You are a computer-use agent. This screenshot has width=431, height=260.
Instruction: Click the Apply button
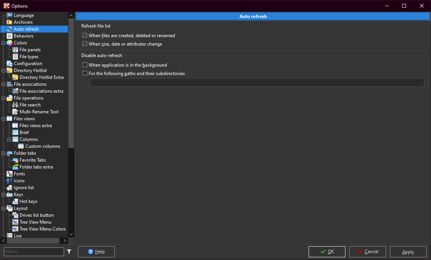click(408, 252)
